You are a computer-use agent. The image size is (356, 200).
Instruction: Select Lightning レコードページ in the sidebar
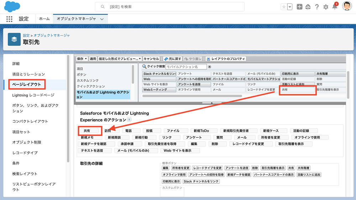coord(33,95)
